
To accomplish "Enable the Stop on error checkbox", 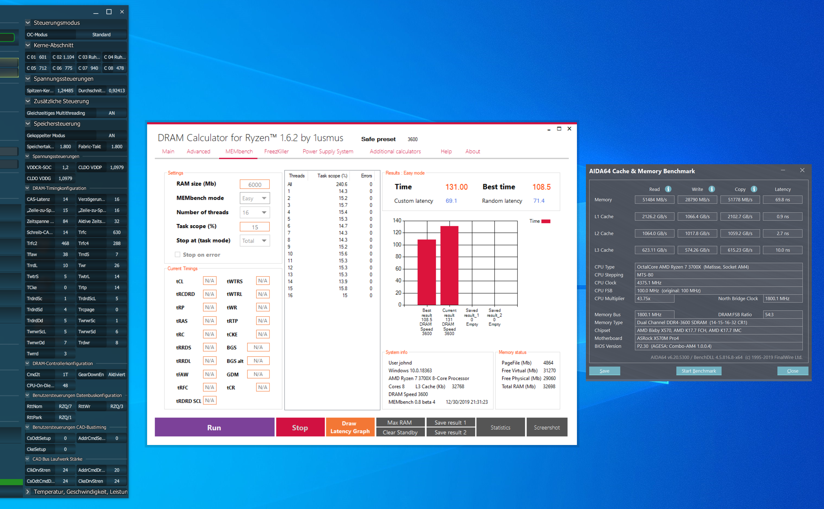I will 177,254.
